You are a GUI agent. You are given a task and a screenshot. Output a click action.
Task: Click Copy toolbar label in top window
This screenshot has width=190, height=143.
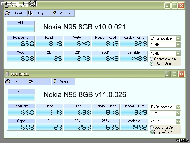(x=42, y=13)
